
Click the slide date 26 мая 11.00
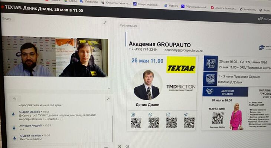pos(147,61)
